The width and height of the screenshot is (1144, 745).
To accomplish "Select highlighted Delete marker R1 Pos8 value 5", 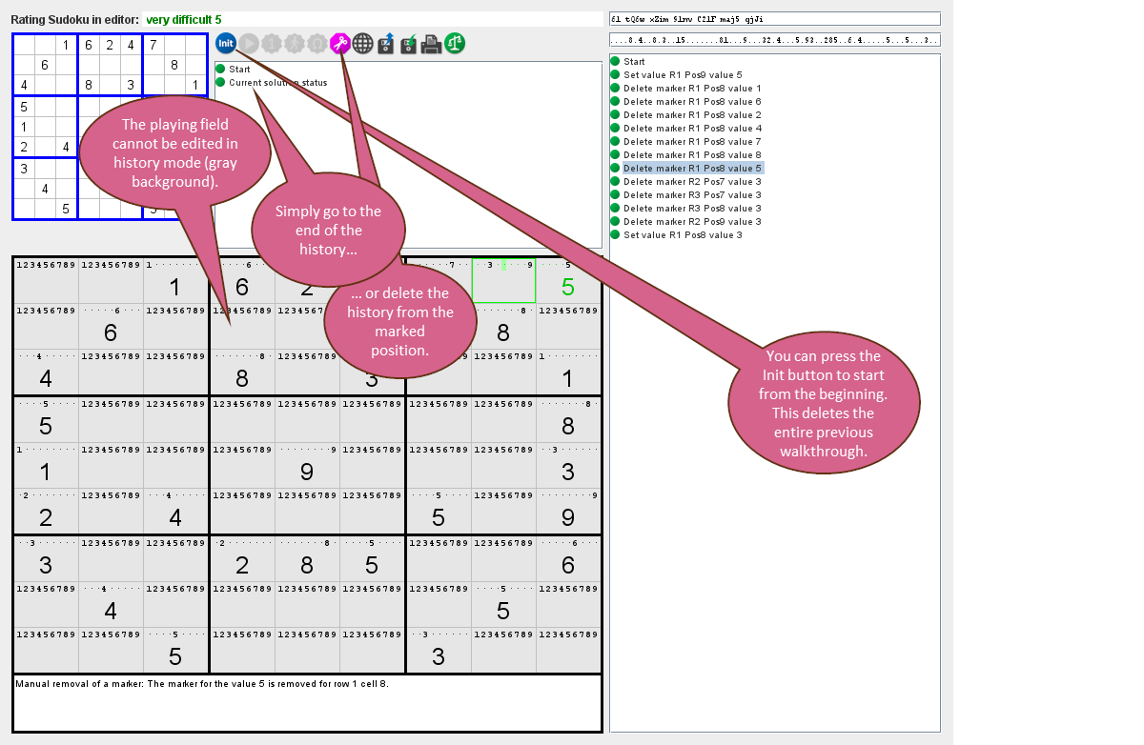I will pos(692,169).
